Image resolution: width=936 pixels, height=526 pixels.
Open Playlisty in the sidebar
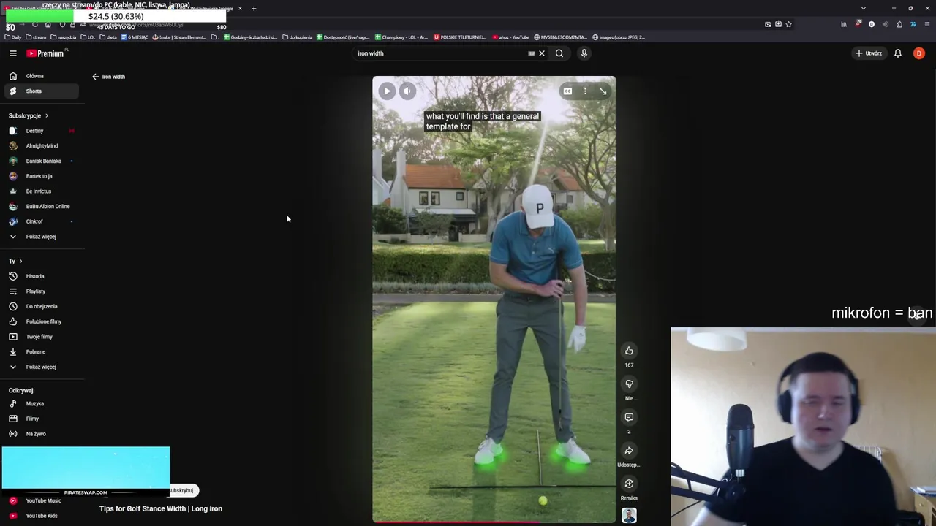tap(41, 291)
